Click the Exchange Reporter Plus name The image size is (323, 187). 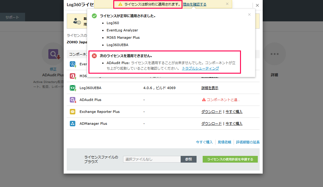(100, 112)
